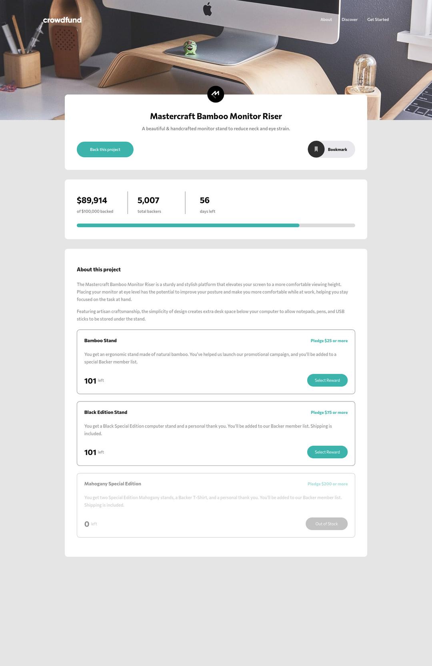Click the circular M project avatar
Image resolution: width=432 pixels, height=666 pixels.
(x=216, y=94)
